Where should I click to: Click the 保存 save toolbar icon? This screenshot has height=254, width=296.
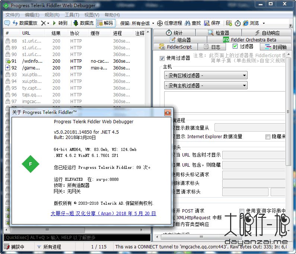[x=207, y=23]
